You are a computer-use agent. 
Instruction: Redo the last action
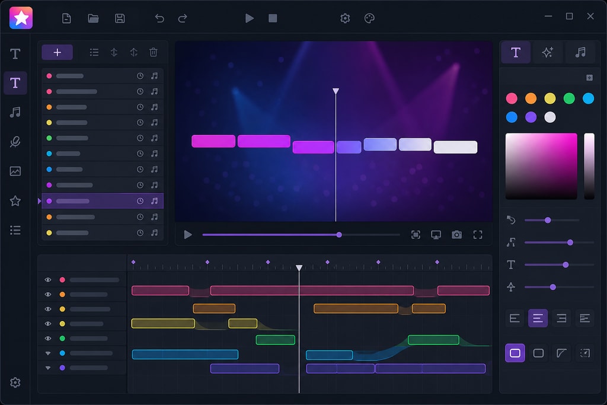183,18
